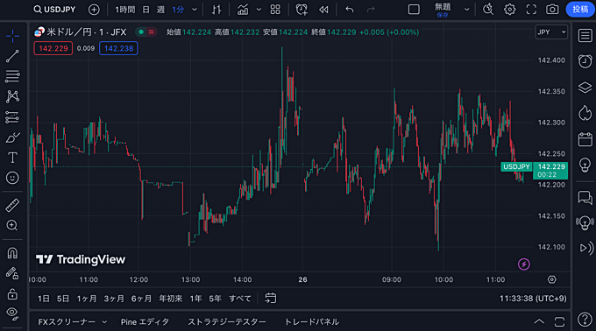The image size is (596, 331).
Task: Select the 1時間 timeframe
Action: tap(124, 10)
